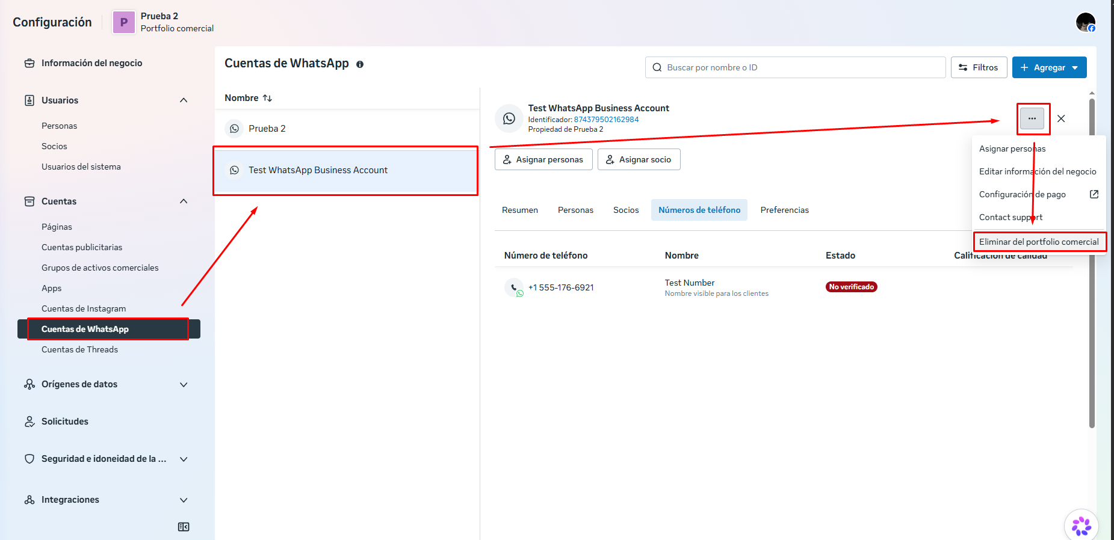Close the account details panel
Viewport: 1114px width, 540px height.
point(1061,118)
